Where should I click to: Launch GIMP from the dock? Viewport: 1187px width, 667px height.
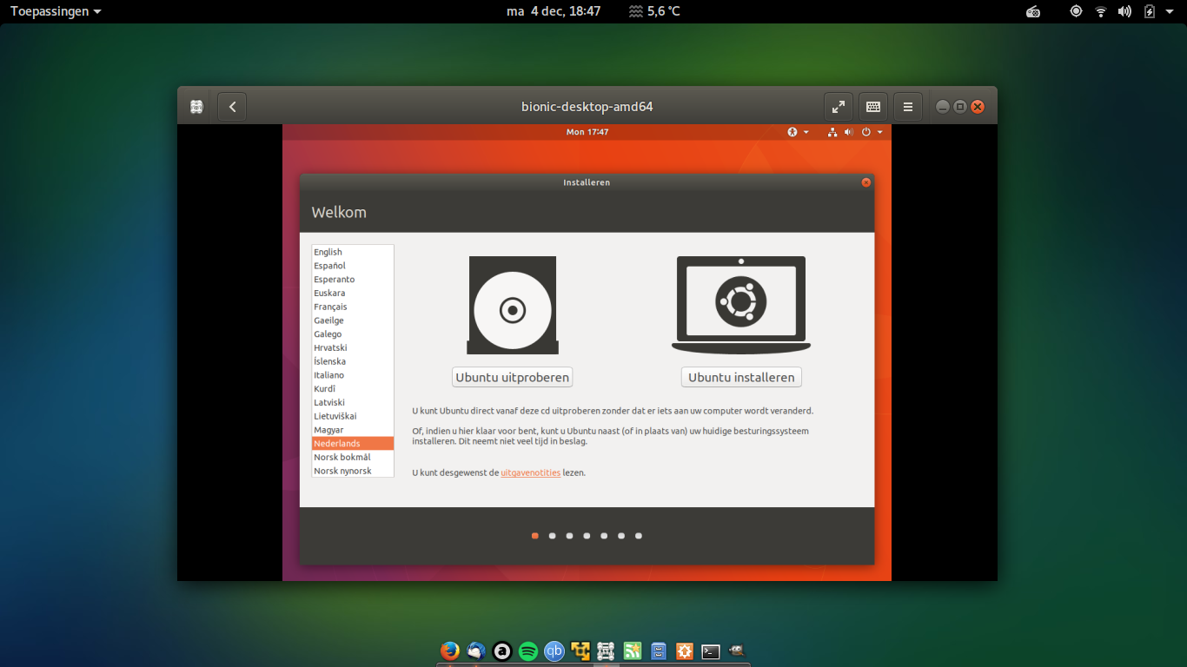click(x=737, y=650)
